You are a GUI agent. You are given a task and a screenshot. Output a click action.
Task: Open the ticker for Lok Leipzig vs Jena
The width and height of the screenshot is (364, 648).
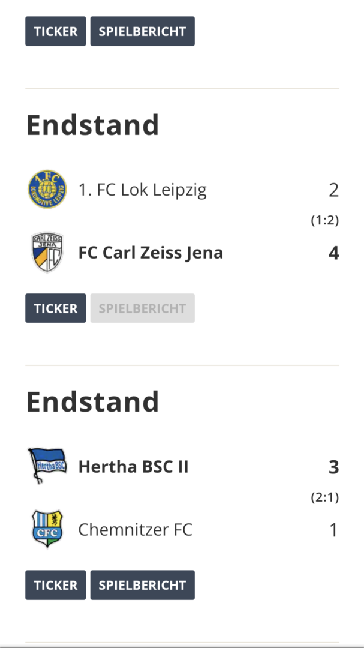point(56,308)
